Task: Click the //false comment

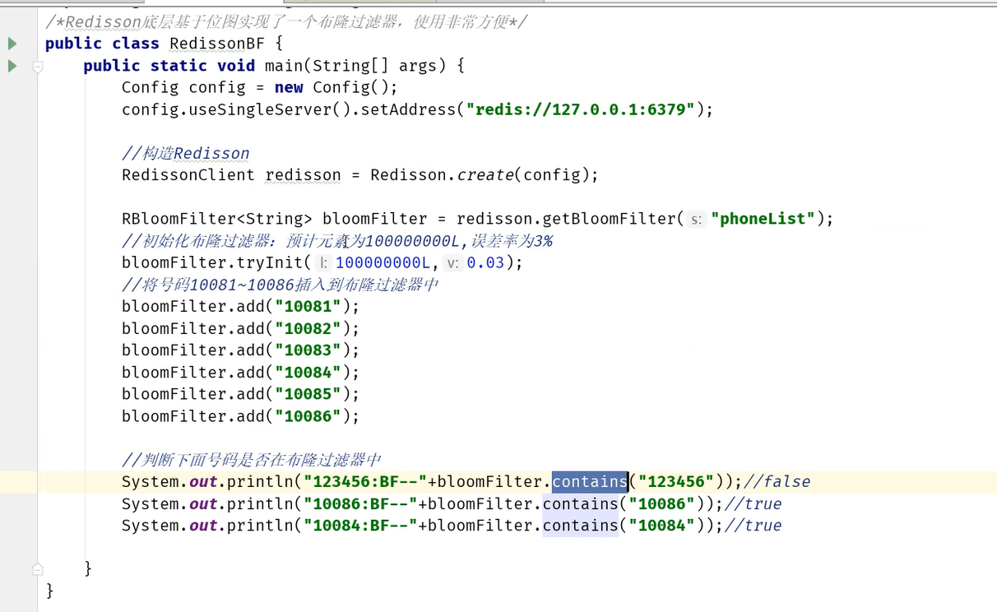Action: click(777, 482)
